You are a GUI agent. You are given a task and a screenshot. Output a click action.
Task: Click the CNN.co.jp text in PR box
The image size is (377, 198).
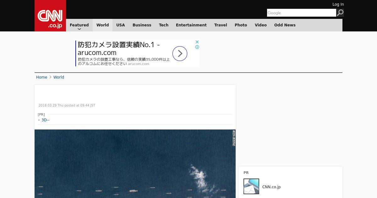pos(271,187)
